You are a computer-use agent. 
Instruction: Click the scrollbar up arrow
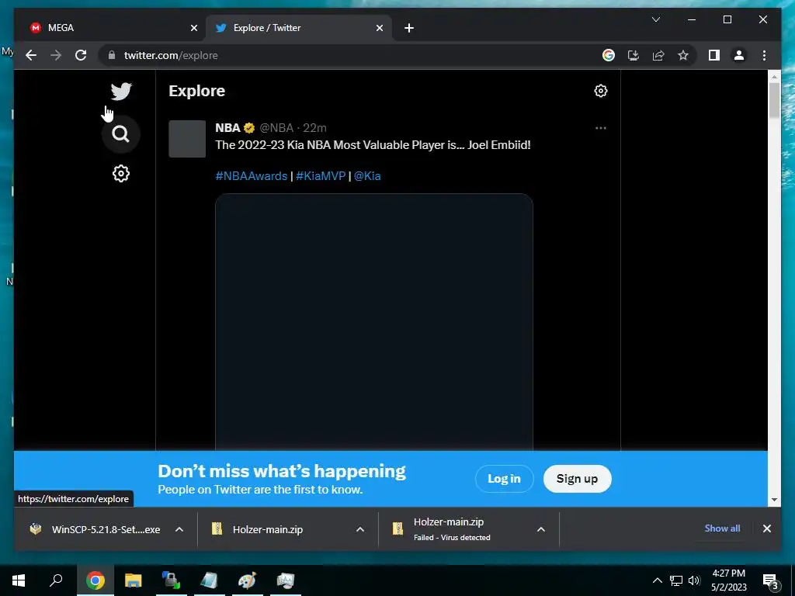click(x=774, y=77)
